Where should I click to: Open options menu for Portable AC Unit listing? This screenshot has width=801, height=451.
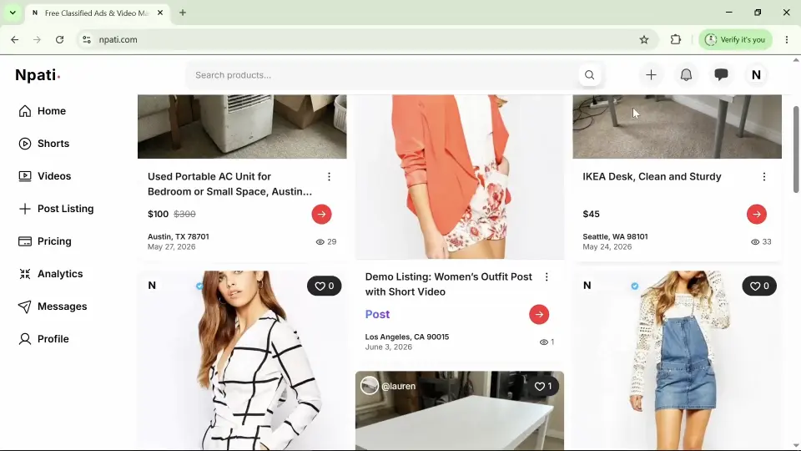tap(329, 177)
